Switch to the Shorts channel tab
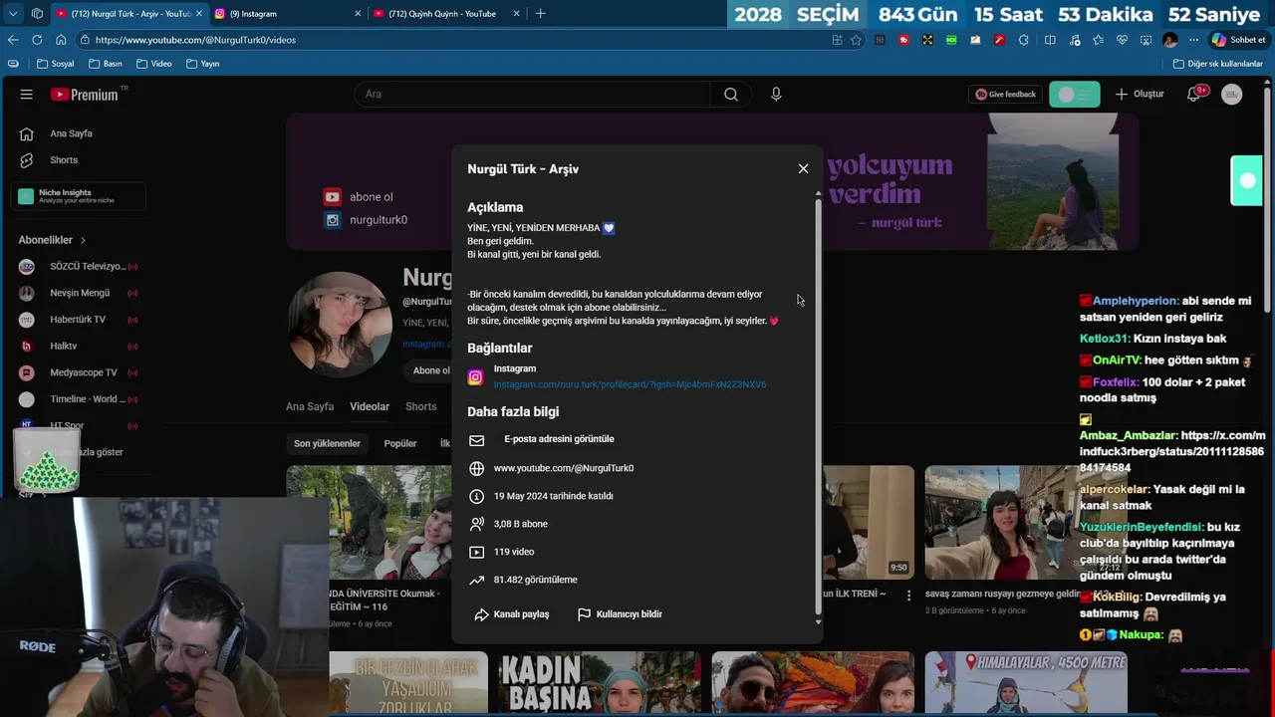Screen dimensions: 1275x717 [421, 406]
